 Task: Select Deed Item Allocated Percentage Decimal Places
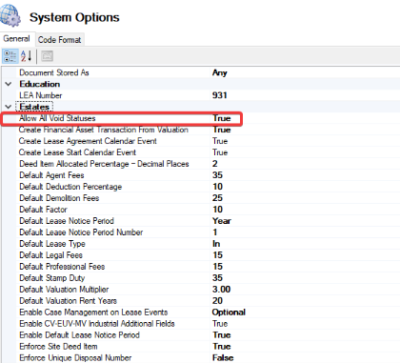pyautogui.click(x=104, y=164)
